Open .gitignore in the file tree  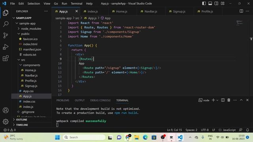pos(32,112)
